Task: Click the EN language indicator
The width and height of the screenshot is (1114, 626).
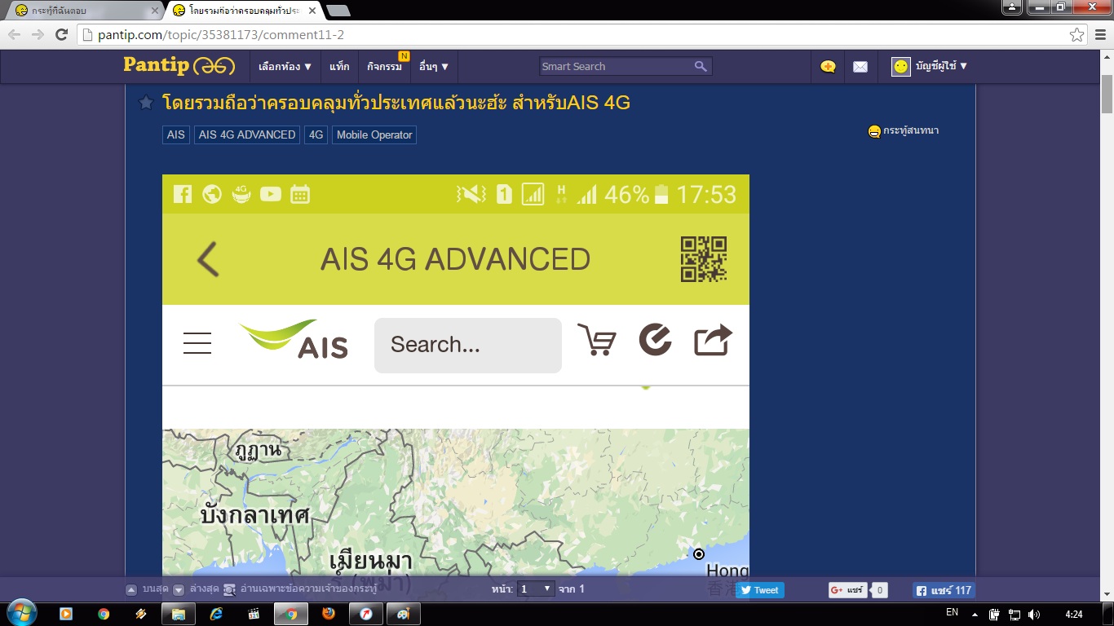Action: (x=952, y=612)
